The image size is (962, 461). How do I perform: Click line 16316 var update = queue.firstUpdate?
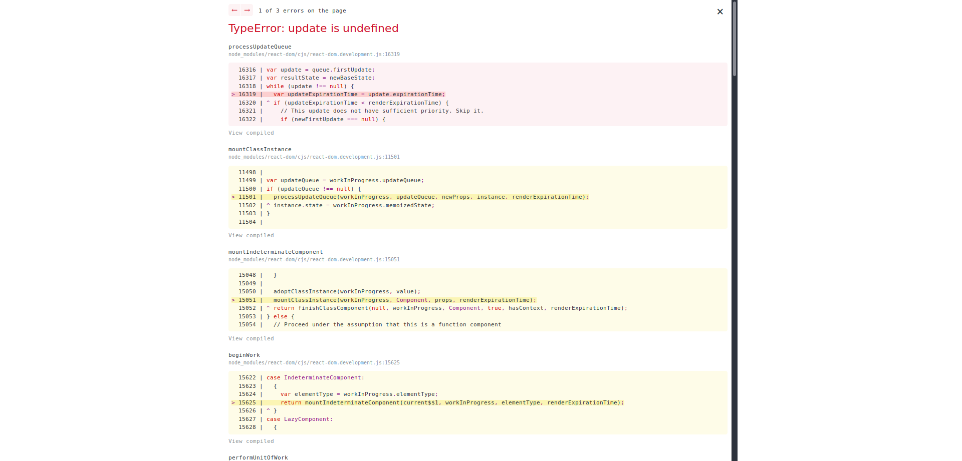tap(306, 70)
